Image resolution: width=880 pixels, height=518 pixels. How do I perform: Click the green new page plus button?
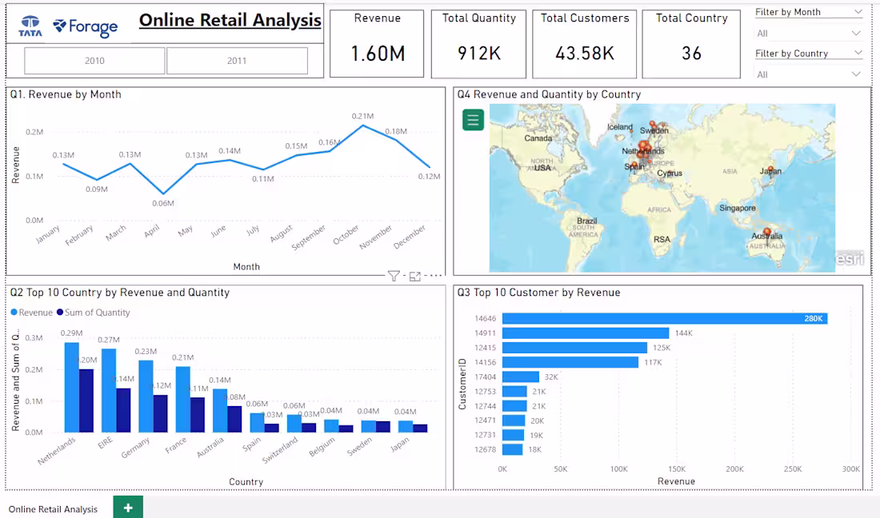[x=126, y=507]
